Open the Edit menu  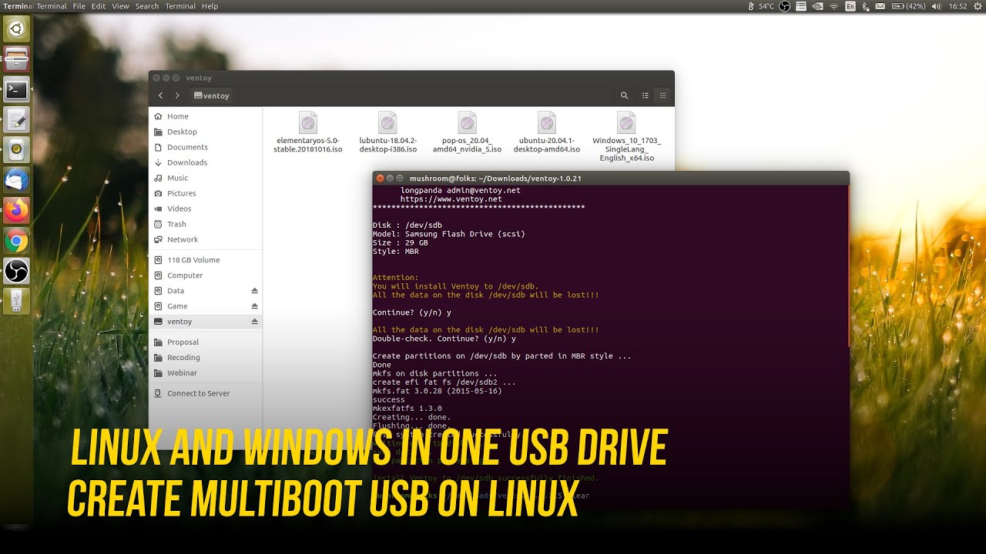click(99, 6)
